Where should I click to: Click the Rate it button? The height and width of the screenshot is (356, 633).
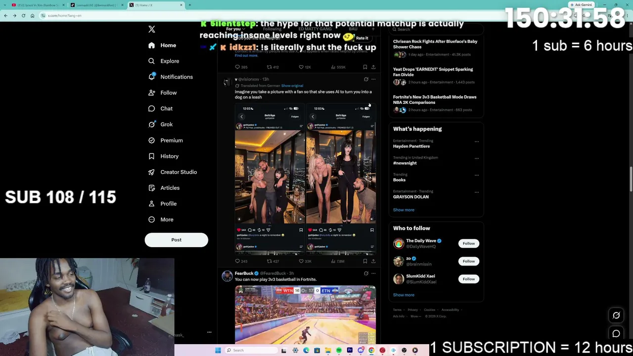362,38
